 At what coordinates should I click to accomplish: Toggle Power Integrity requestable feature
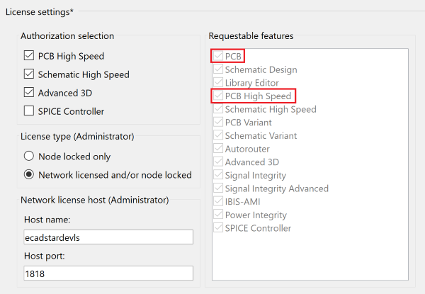click(x=217, y=215)
